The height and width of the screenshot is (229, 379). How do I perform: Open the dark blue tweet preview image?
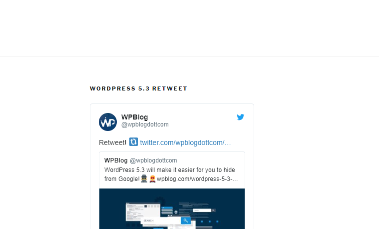[x=172, y=209]
